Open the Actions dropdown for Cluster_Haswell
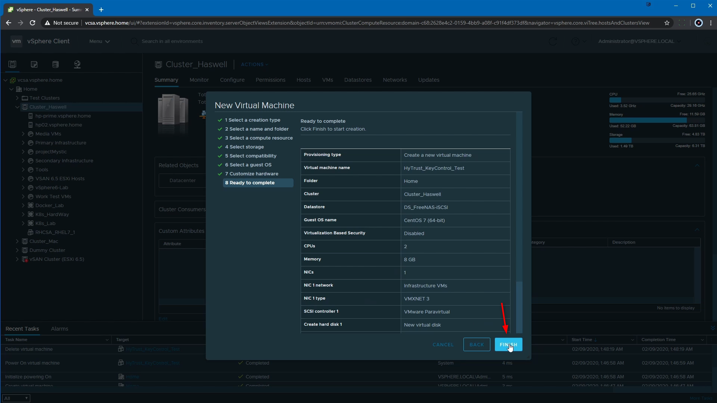Image resolution: width=717 pixels, height=403 pixels. (x=254, y=64)
